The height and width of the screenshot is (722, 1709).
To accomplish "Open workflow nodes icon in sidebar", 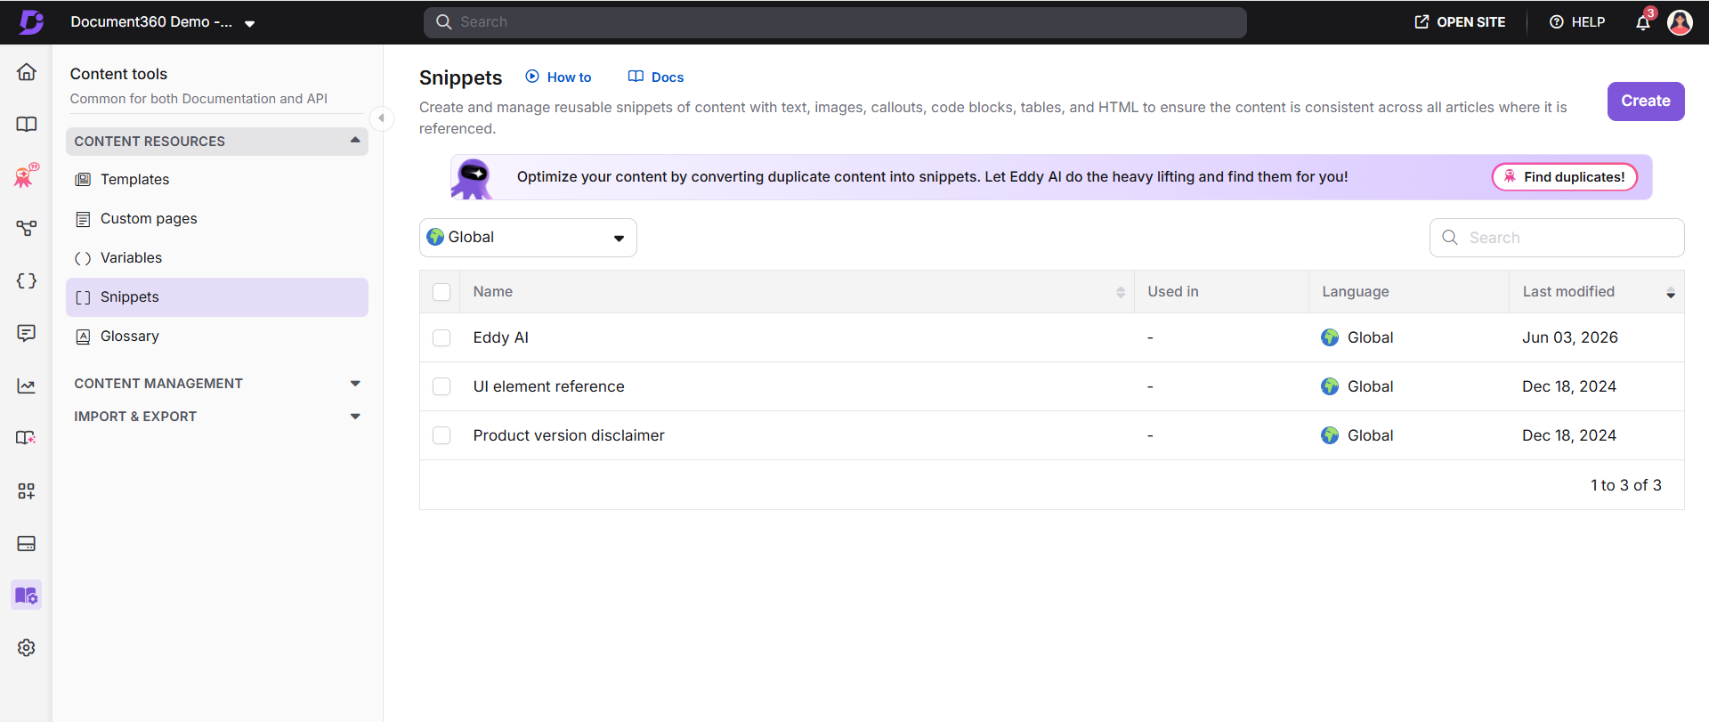I will click(27, 228).
